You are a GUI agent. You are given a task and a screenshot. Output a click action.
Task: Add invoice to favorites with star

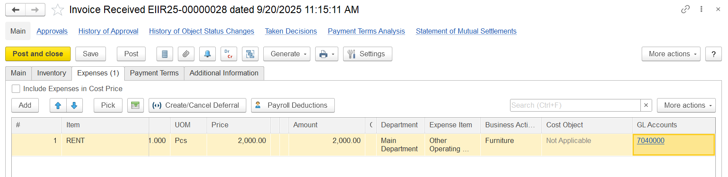click(58, 10)
